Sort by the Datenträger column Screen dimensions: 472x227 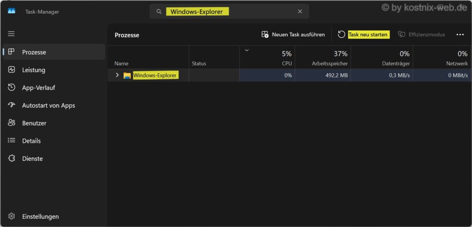coord(382,57)
